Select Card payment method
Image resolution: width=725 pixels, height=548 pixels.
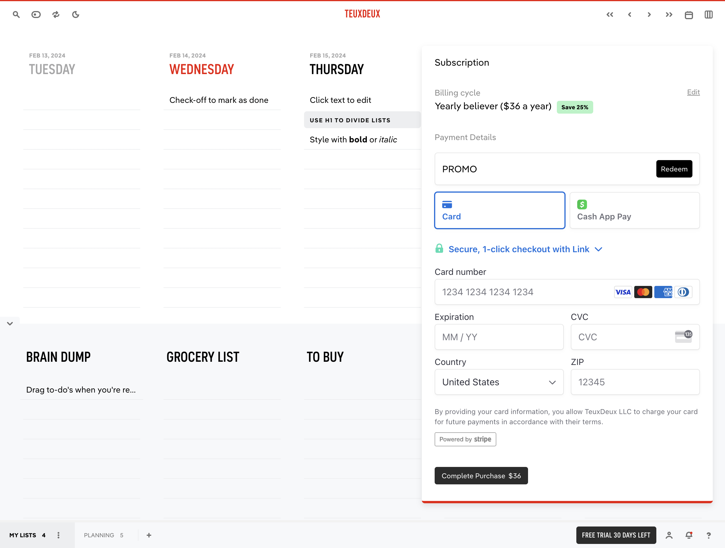pyautogui.click(x=500, y=210)
